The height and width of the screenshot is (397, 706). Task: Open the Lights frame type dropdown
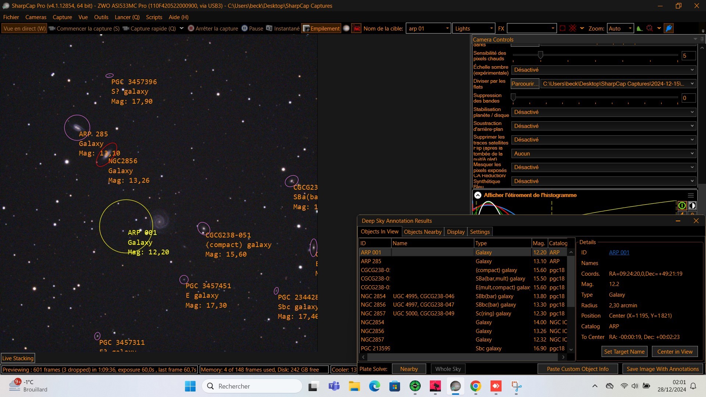(x=474, y=28)
